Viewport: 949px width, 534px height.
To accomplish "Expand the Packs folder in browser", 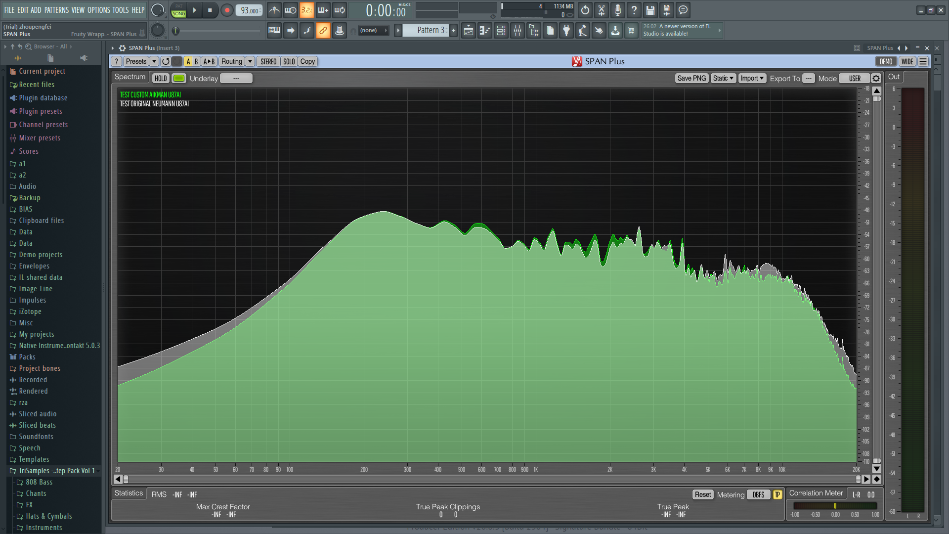I will click(27, 357).
